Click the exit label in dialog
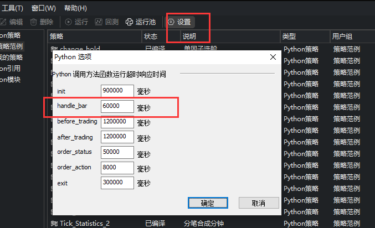Viewport: 375px width, 228px height. 62,183
